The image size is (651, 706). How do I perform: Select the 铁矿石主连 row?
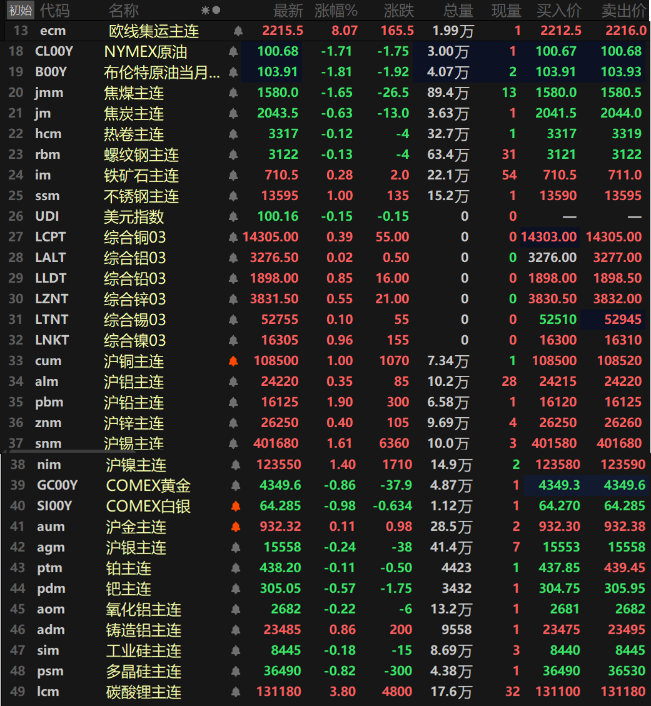coord(325,175)
